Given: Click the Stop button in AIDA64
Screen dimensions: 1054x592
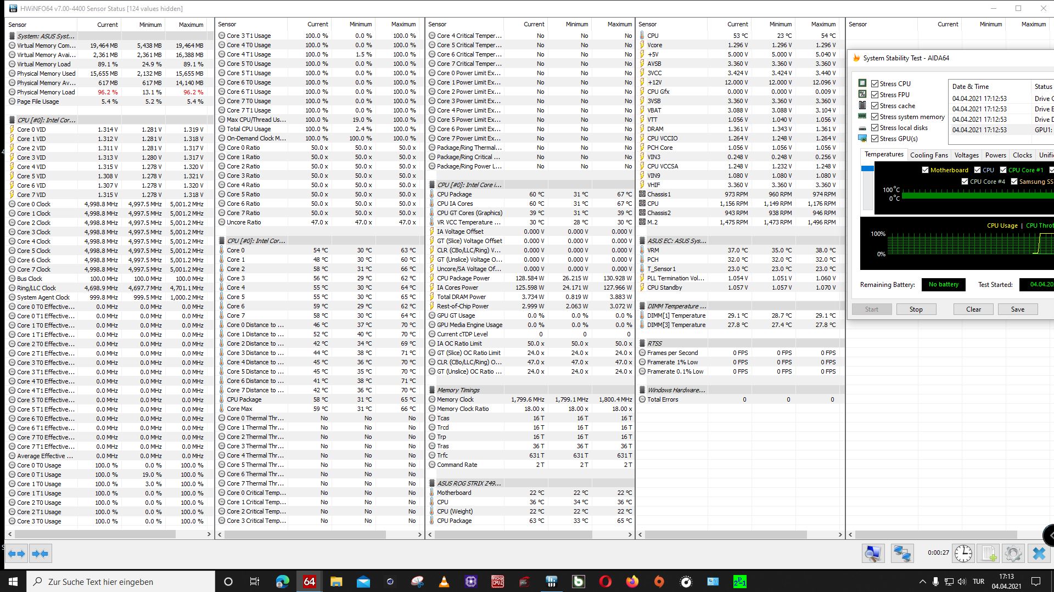Looking at the screenshot, I should pos(916,309).
